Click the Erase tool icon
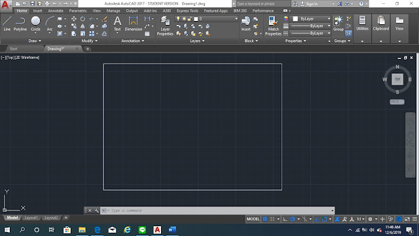 point(105,19)
